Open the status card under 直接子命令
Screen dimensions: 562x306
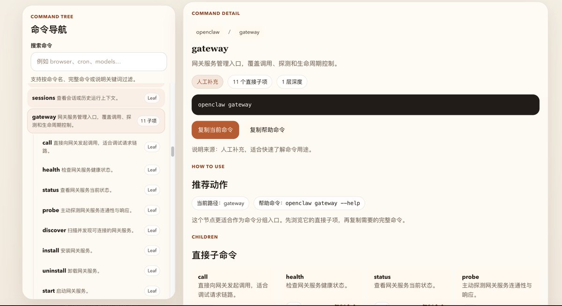pos(409,286)
